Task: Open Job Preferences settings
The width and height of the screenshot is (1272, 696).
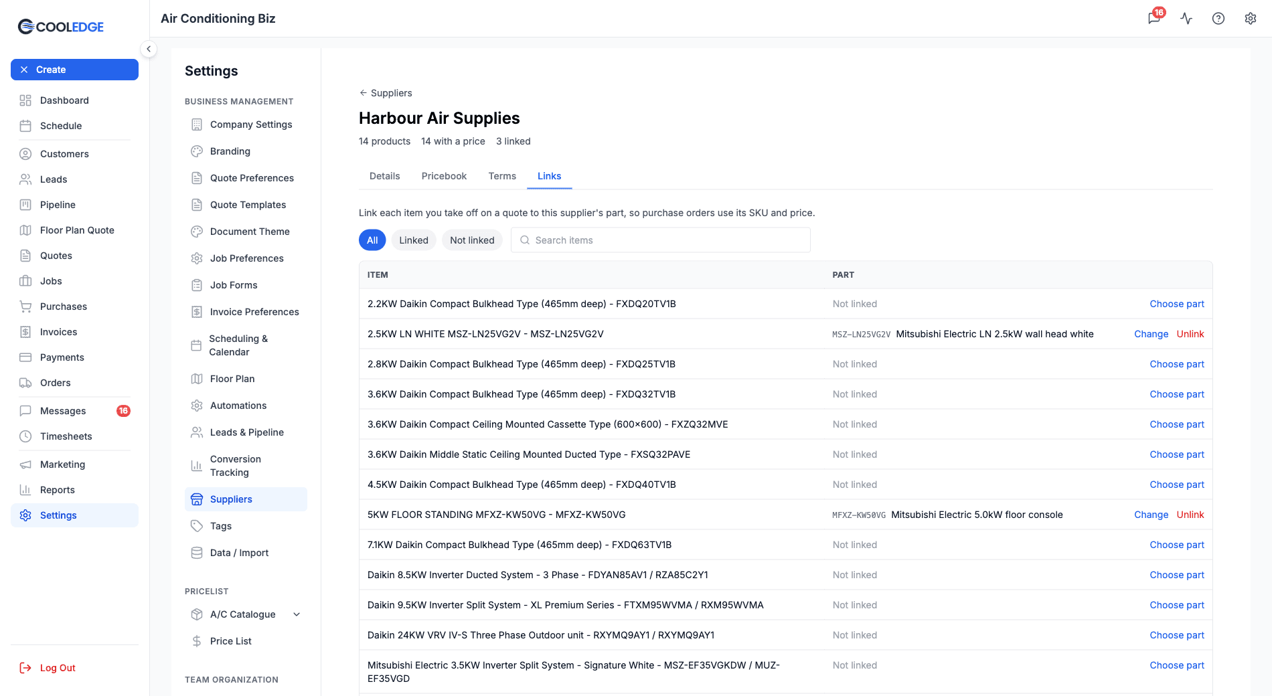Action: [246, 258]
